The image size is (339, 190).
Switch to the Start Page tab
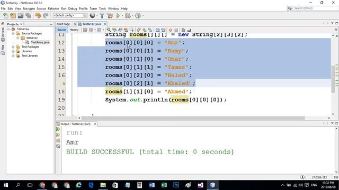click(64, 24)
